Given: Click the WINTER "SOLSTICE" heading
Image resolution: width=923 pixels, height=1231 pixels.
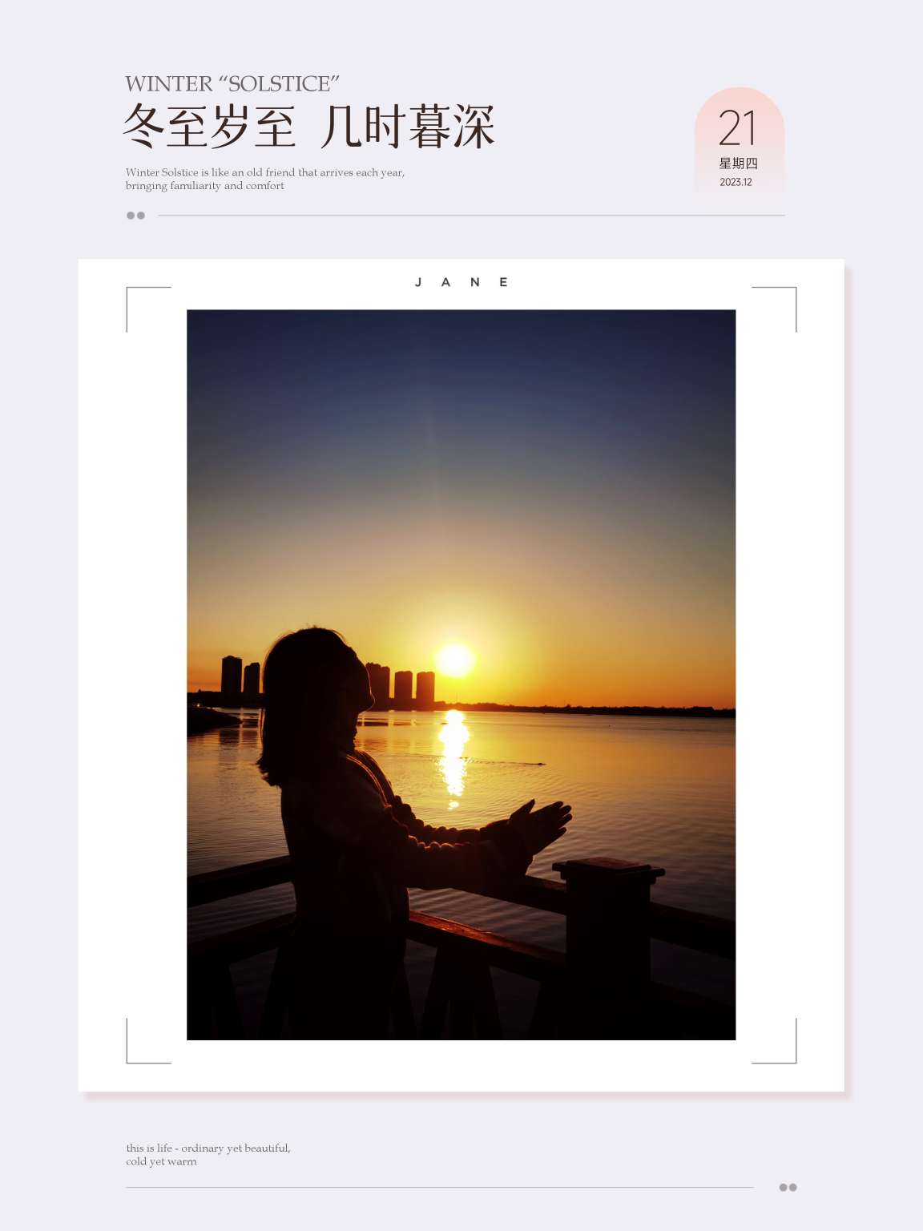Looking at the screenshot, I should (x=232, y=83).
